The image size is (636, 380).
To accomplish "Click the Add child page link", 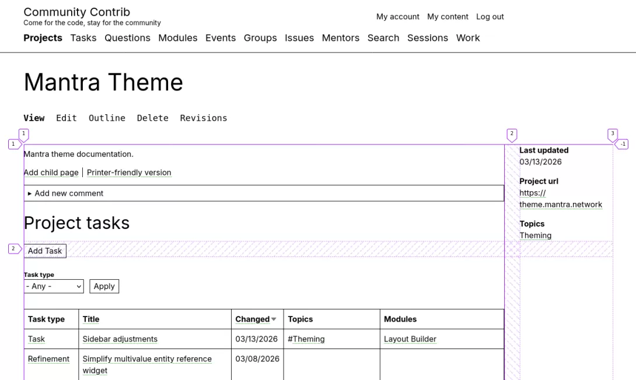I will coord(51,173).
